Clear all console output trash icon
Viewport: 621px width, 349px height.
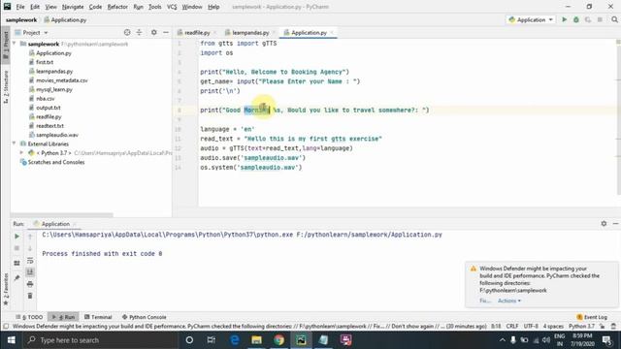click(30, 296)
